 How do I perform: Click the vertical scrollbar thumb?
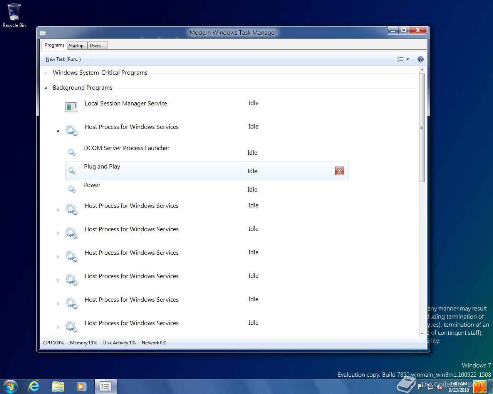coord(422,127)
